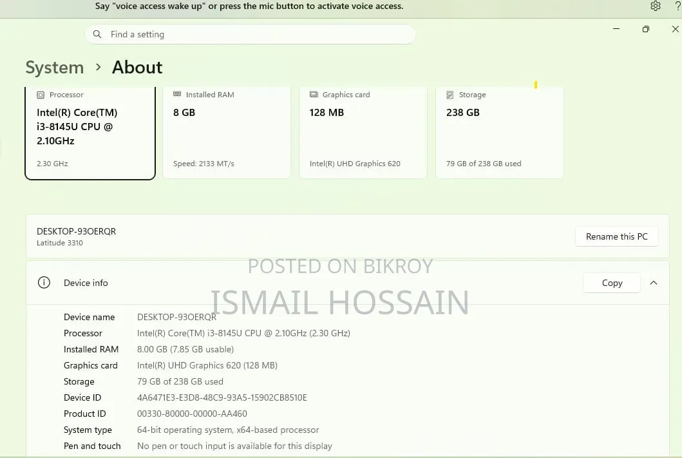The height and width of the screenshot is (458, 682).
Task: Click the Product ID row label
Action: (84, 414)
